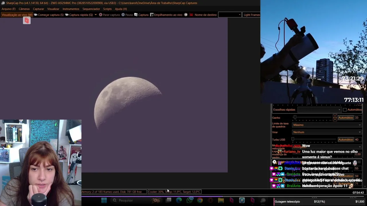Image resolution: width=367 pixels, height=206 pixels.
Task: Open the Visualizar menu
Action: (x=53, y=9)
